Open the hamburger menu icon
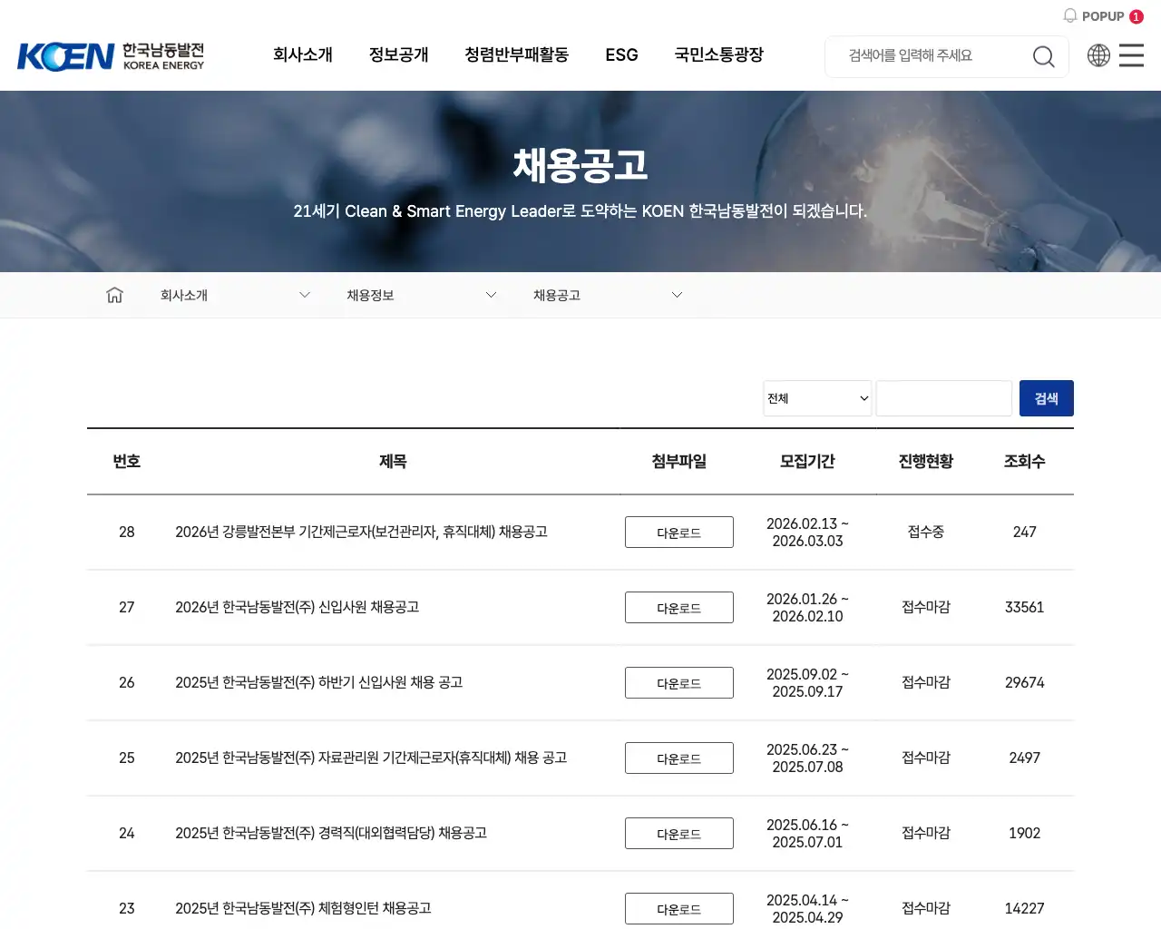Image resolution: width=1161 pixels, height=929 pixels. (1130, 55)
